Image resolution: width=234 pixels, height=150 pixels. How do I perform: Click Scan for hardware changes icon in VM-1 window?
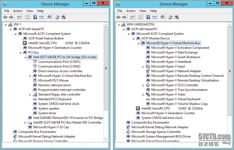[x=49, y=17]
